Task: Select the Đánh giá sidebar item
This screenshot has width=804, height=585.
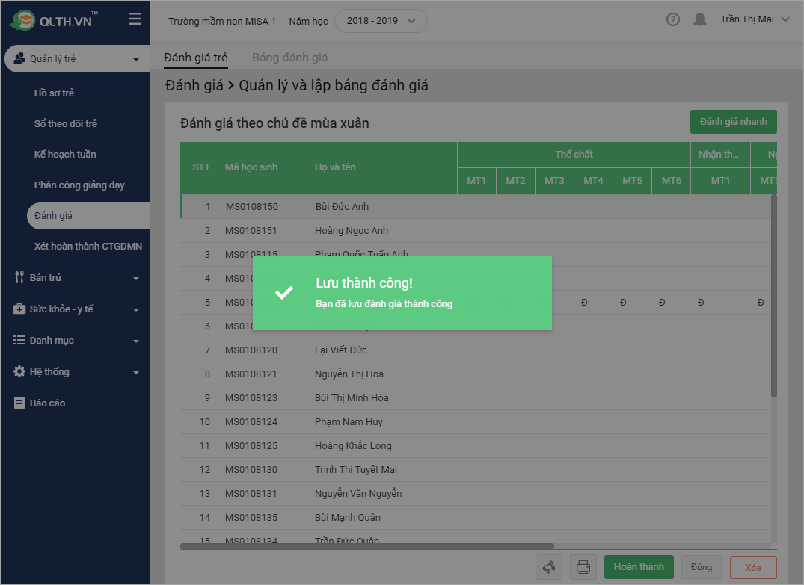Action: 88,216
